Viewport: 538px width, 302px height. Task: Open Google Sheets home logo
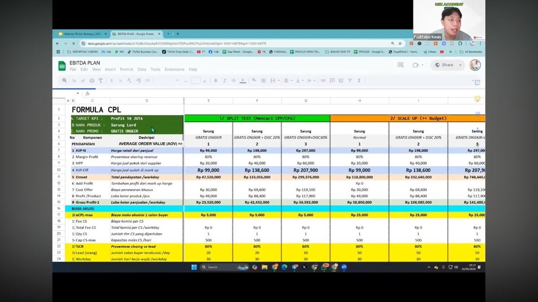click(x=62, y=66)
